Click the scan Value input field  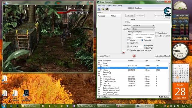pyautogui.click(x=151, y=22)
